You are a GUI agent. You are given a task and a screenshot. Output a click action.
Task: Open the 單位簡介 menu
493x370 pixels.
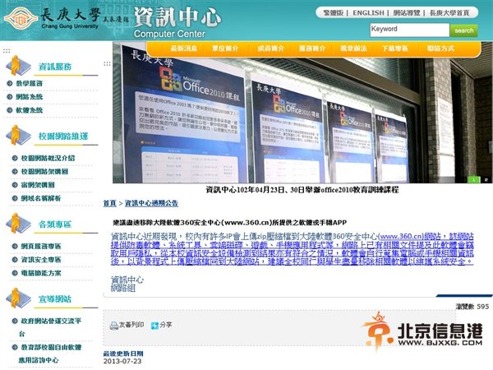point(225,49)
